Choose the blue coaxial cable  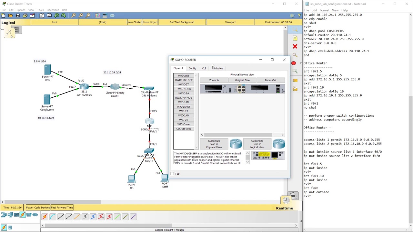93,217
